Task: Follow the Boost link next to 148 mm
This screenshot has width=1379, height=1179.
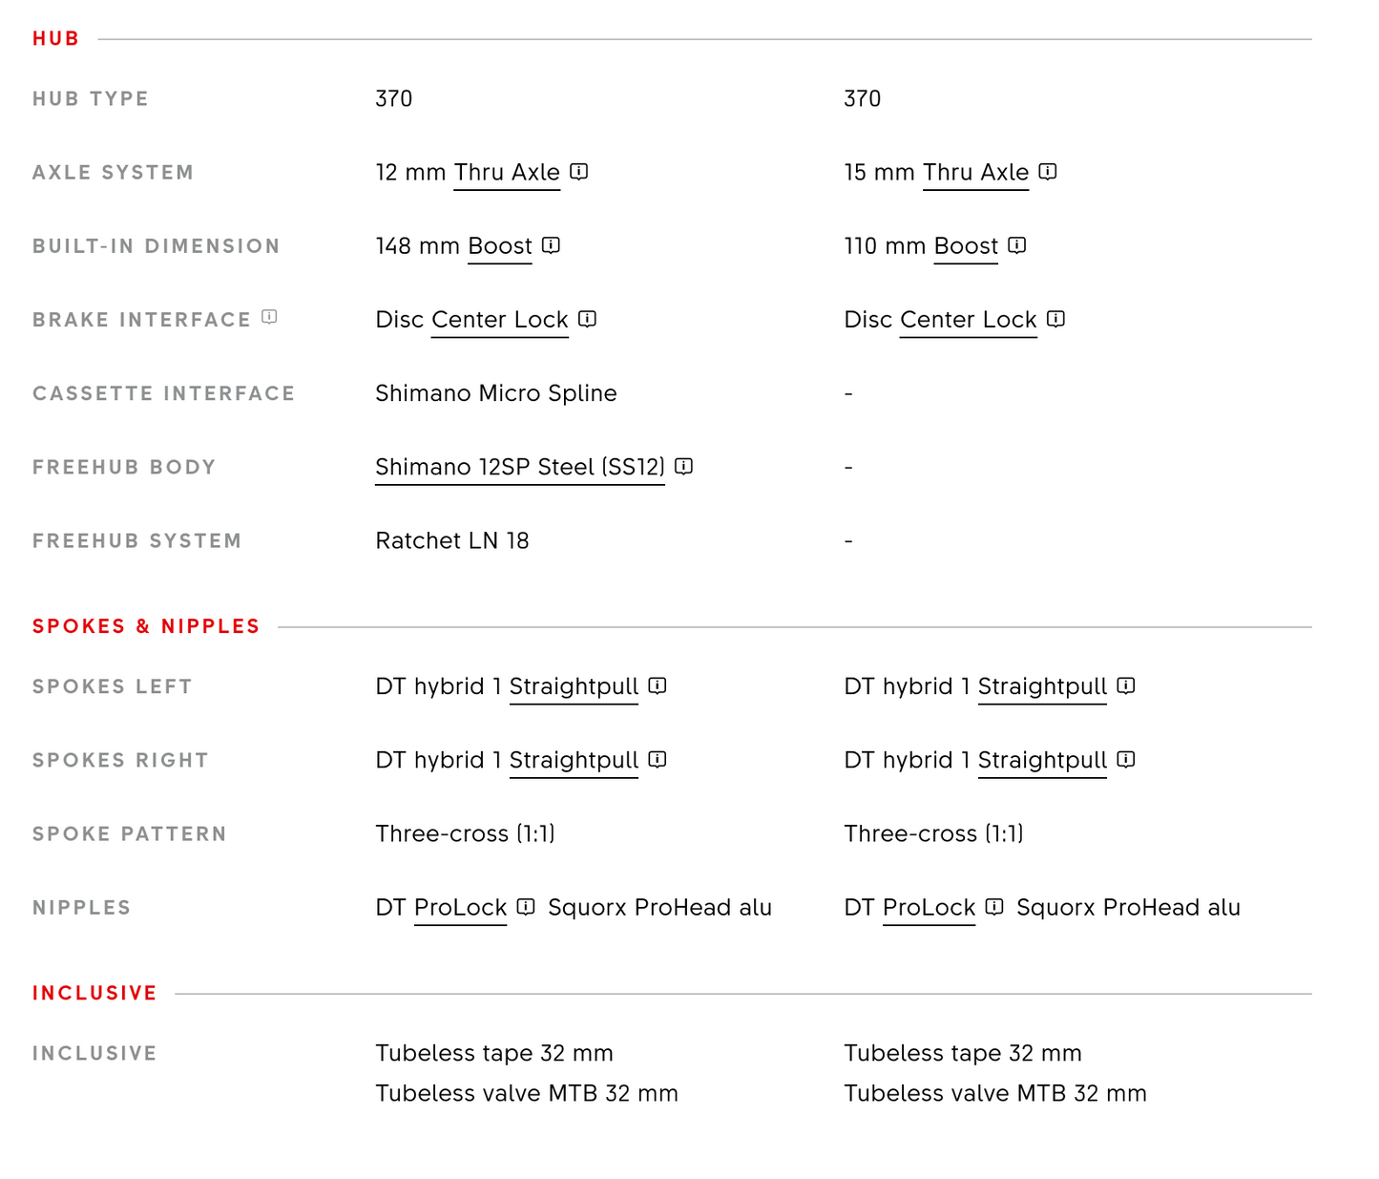Action: (x=500, y=246)
